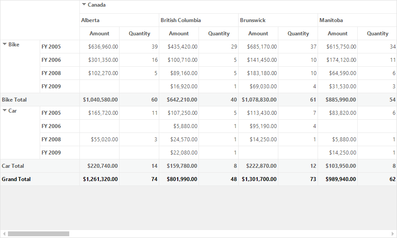This screenshot has width=397, height=238.
Task: Select the Manitoba column header
Action: [357, 20]
